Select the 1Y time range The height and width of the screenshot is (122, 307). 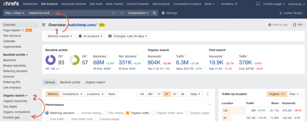(x=159, y=94)
